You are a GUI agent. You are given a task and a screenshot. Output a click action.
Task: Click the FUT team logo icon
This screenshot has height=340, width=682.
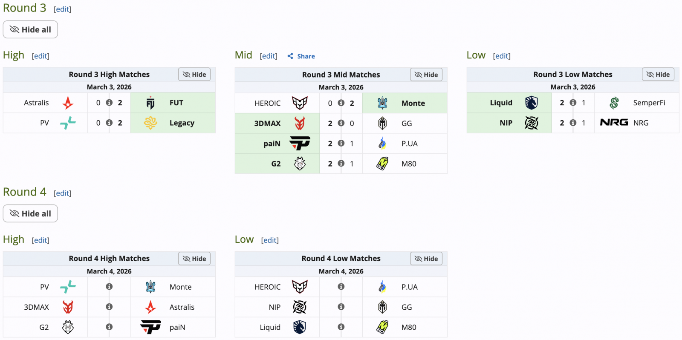click(x=150, y=103)
